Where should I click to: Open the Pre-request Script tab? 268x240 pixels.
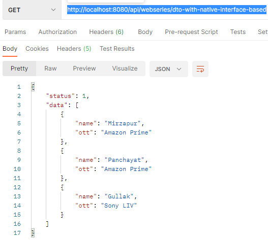pos(191,32)
